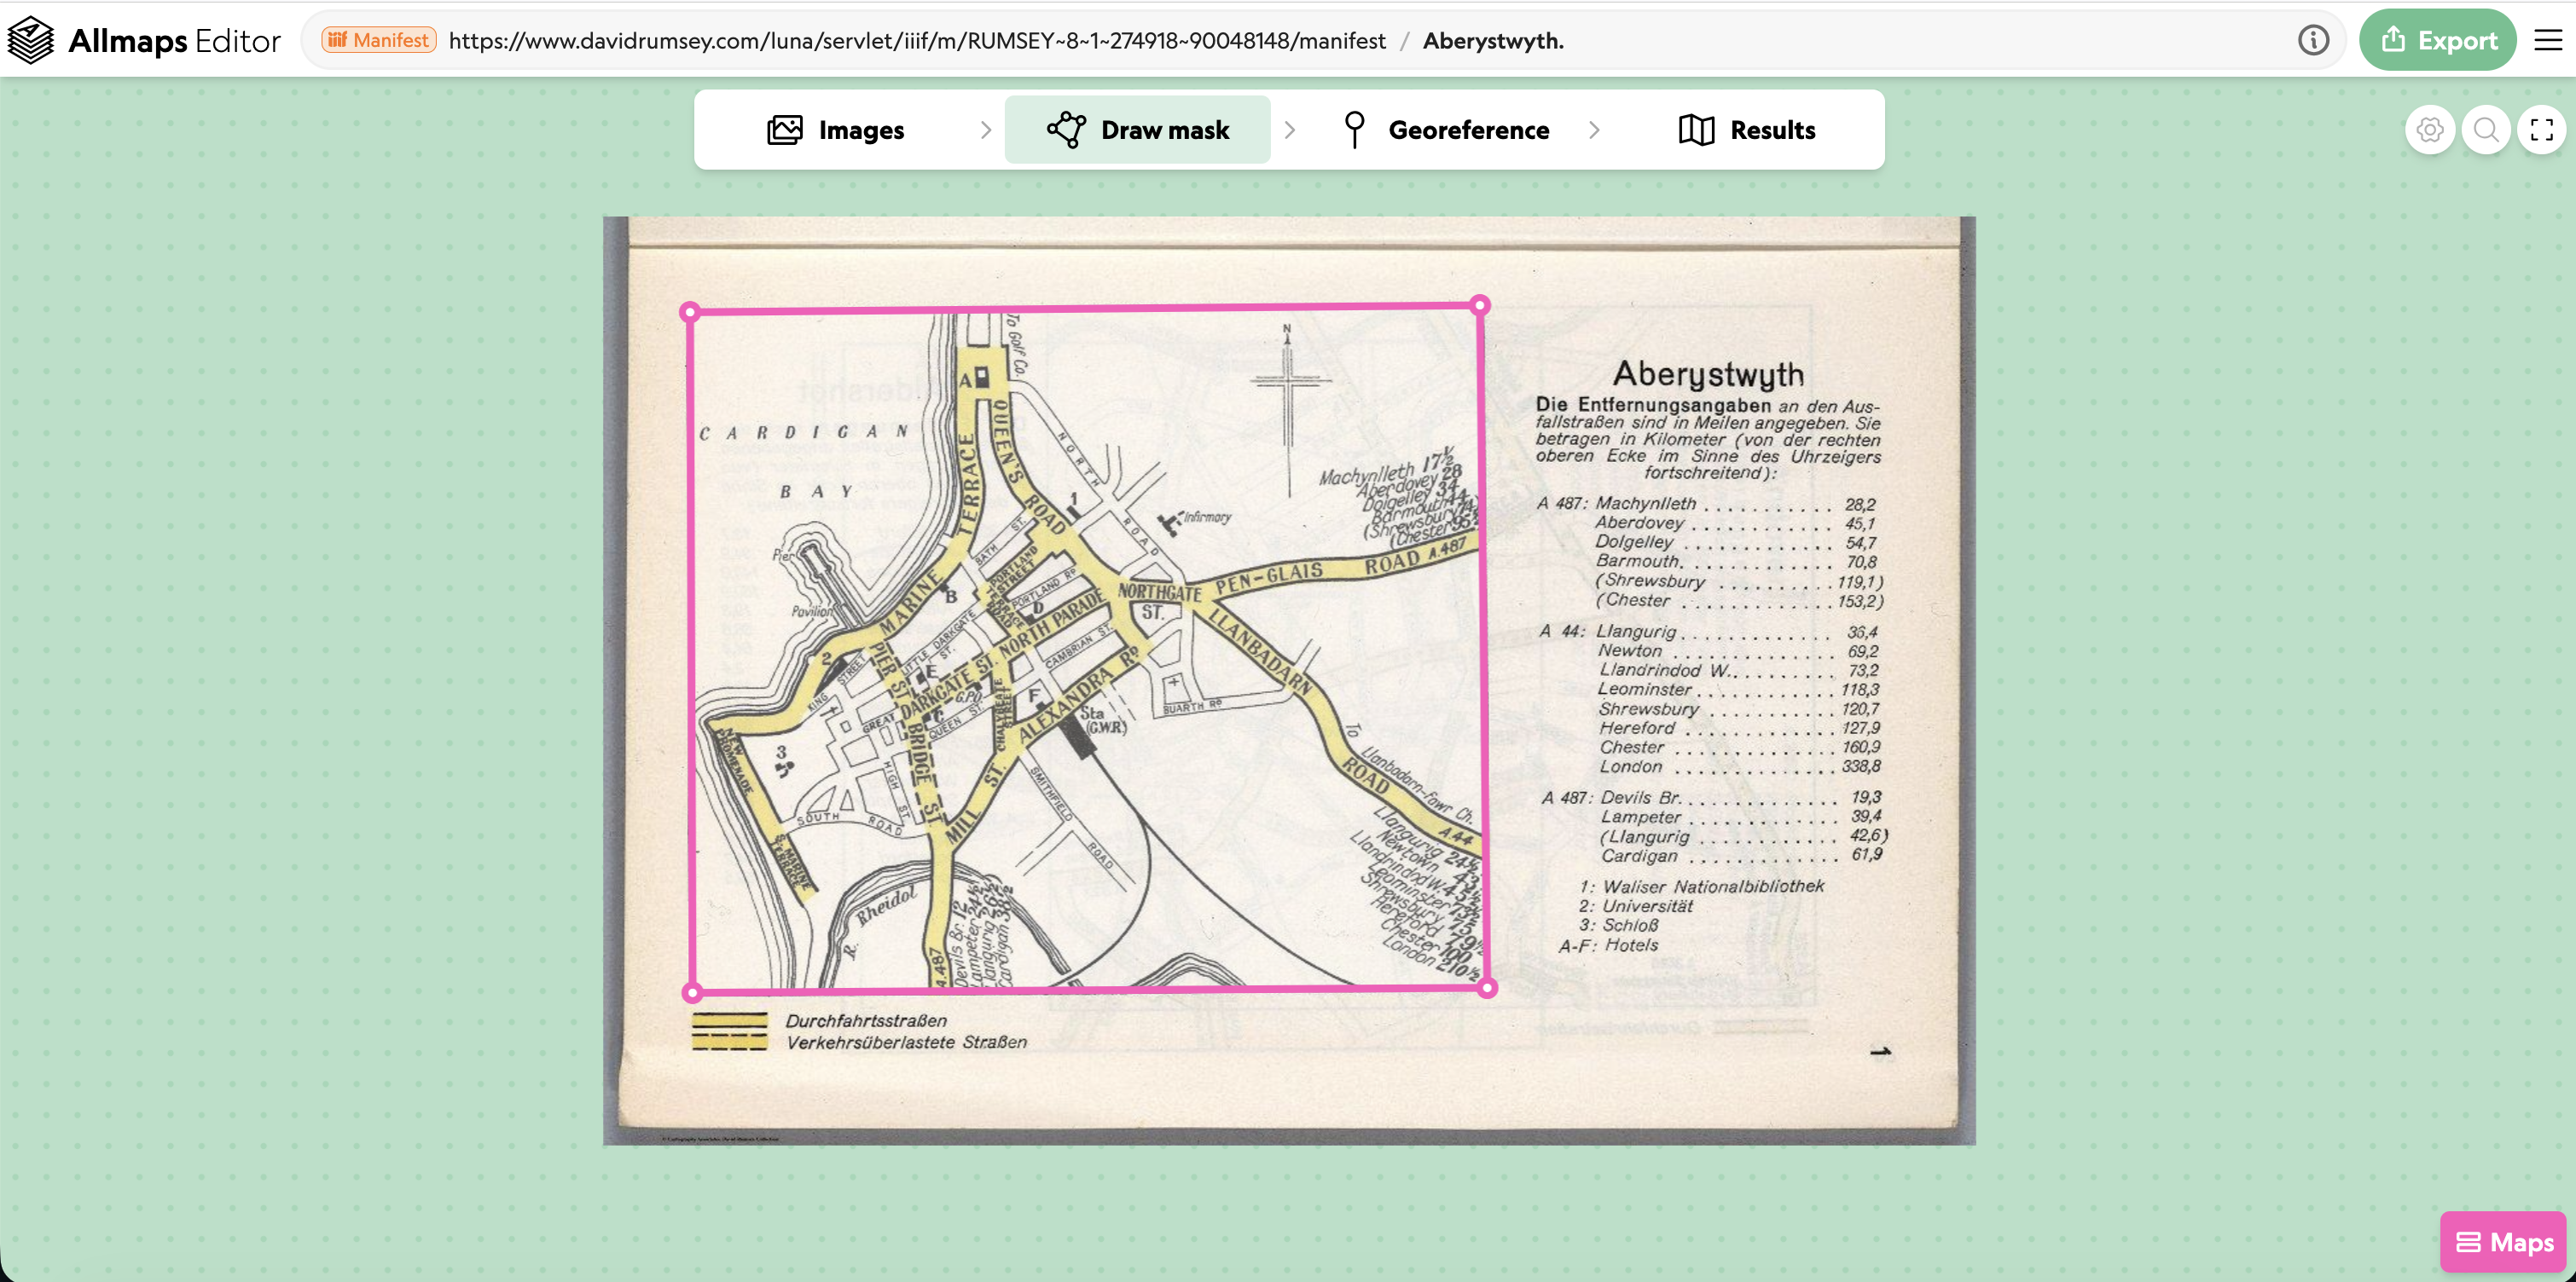Click chevron between Georeference and Results
This screenshot has width=2576, height=1282.
1594,130
